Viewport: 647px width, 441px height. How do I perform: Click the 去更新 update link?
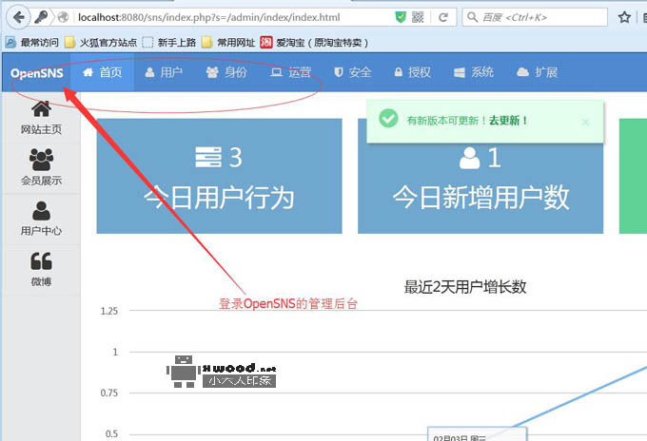pos(508,121)
